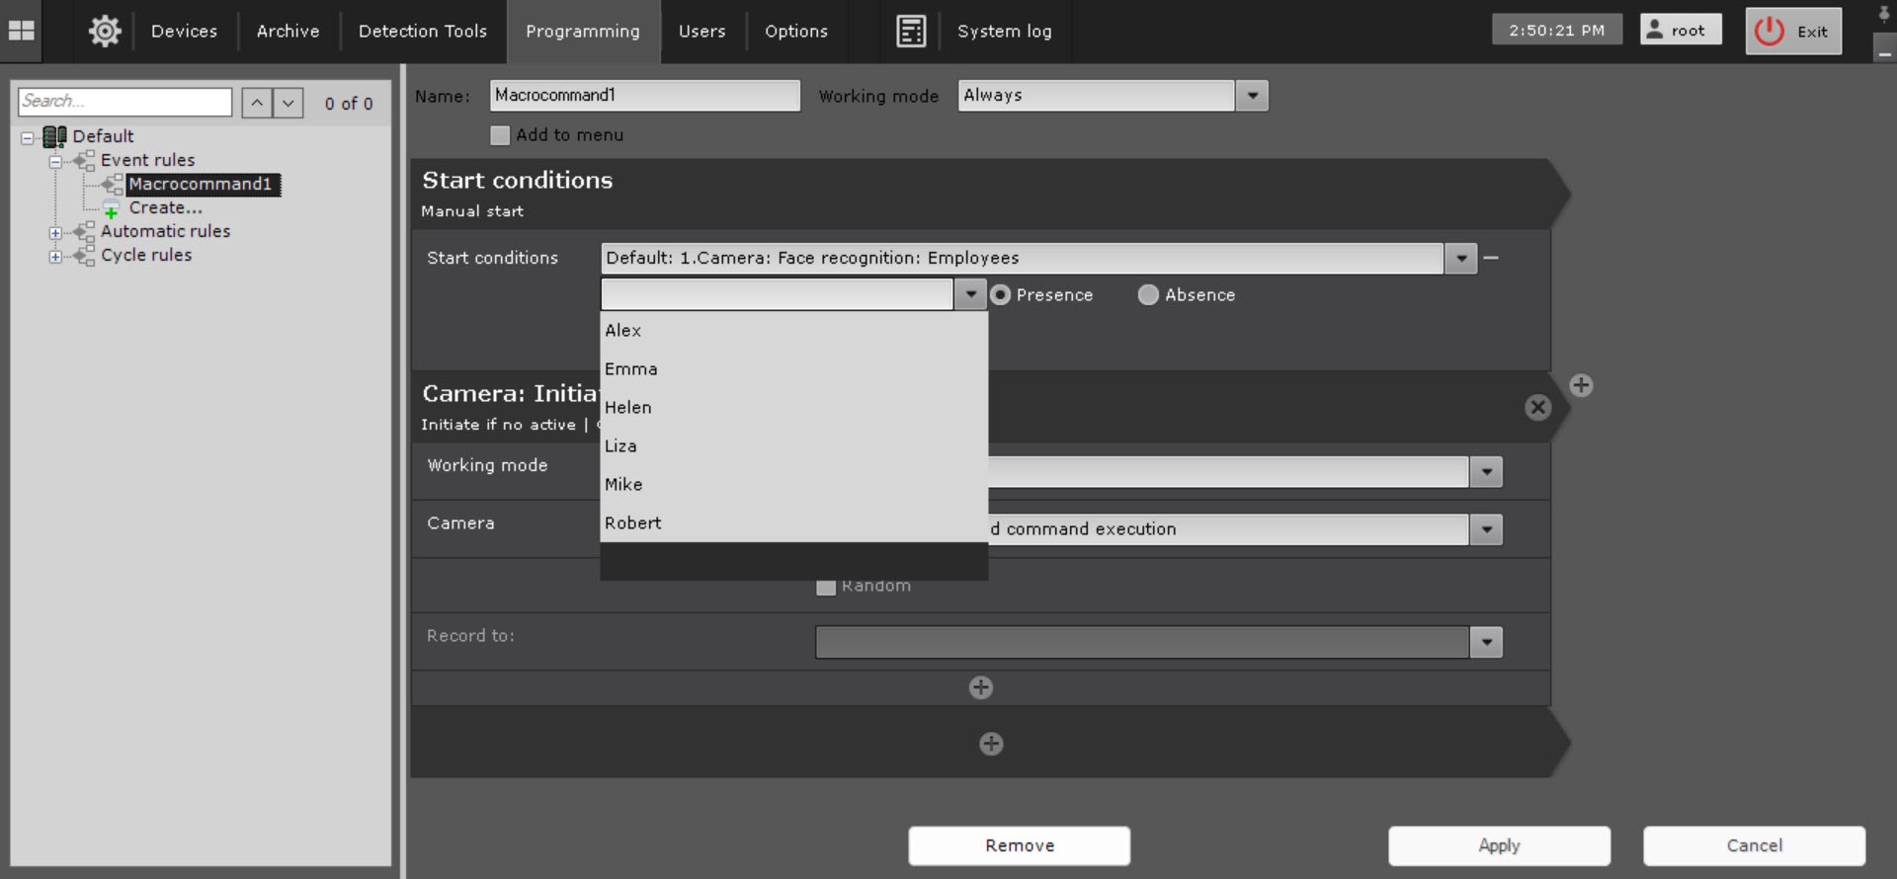The image size is (1897, 879).
Task: Open the Camera row dropdown arrow
Action: 1486,529
